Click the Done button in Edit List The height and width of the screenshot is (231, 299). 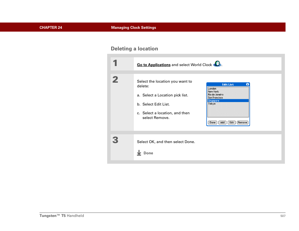point(212,122)
